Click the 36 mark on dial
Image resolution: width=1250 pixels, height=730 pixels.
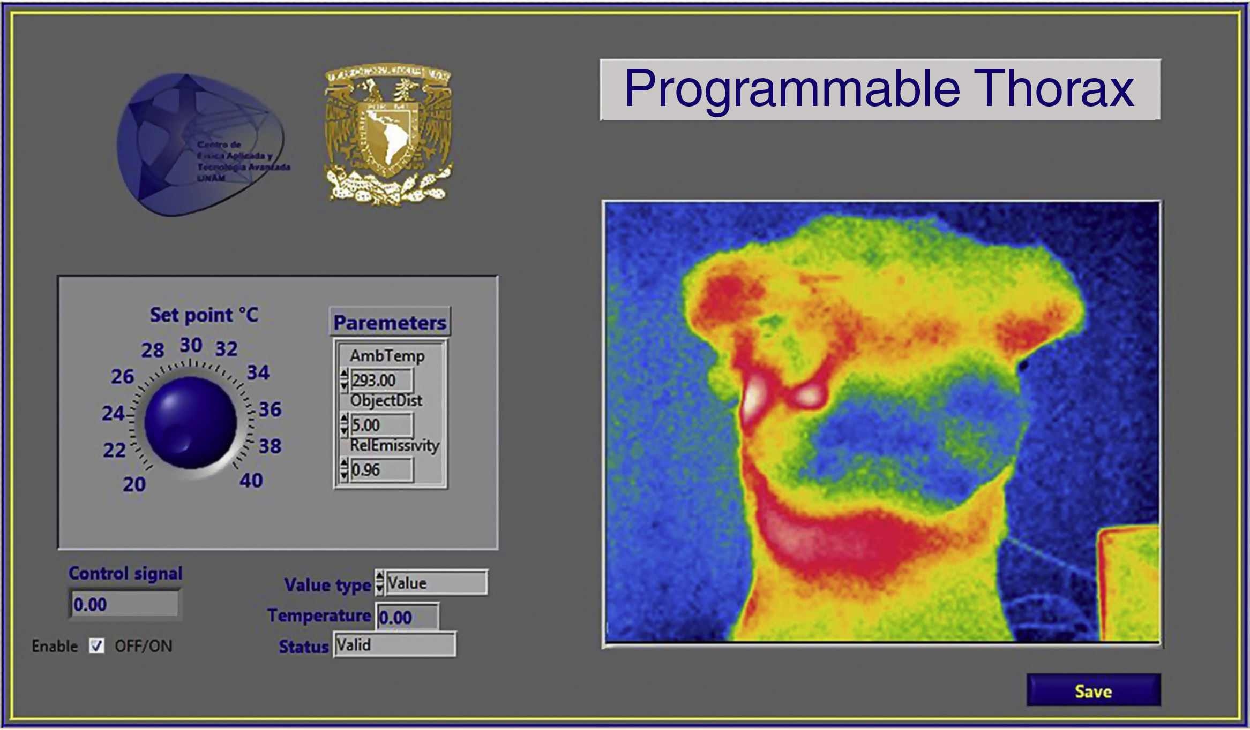tap(270, 409)
